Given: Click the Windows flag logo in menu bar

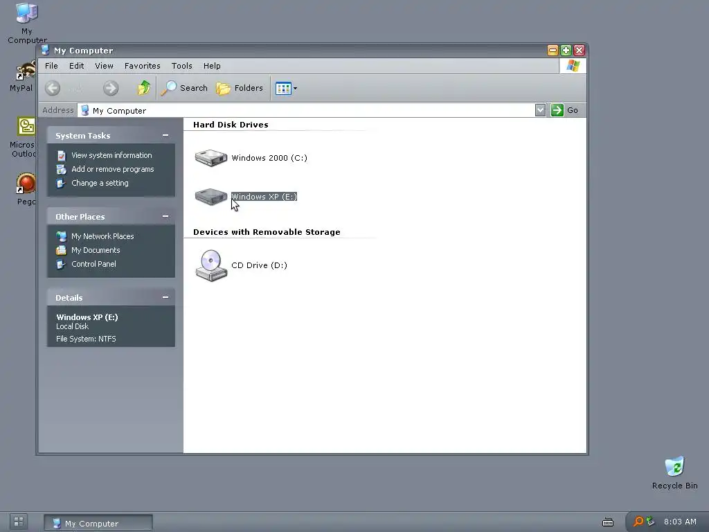Looking at the screenshot, I should 573,66.
